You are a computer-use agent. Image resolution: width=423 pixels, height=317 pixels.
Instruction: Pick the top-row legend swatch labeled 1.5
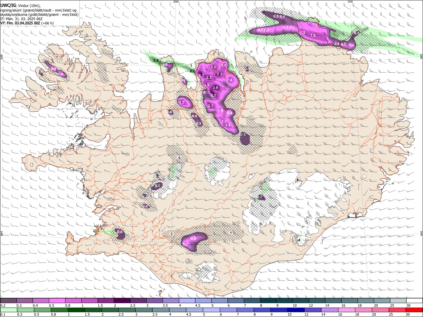click(x=106, y=301)
